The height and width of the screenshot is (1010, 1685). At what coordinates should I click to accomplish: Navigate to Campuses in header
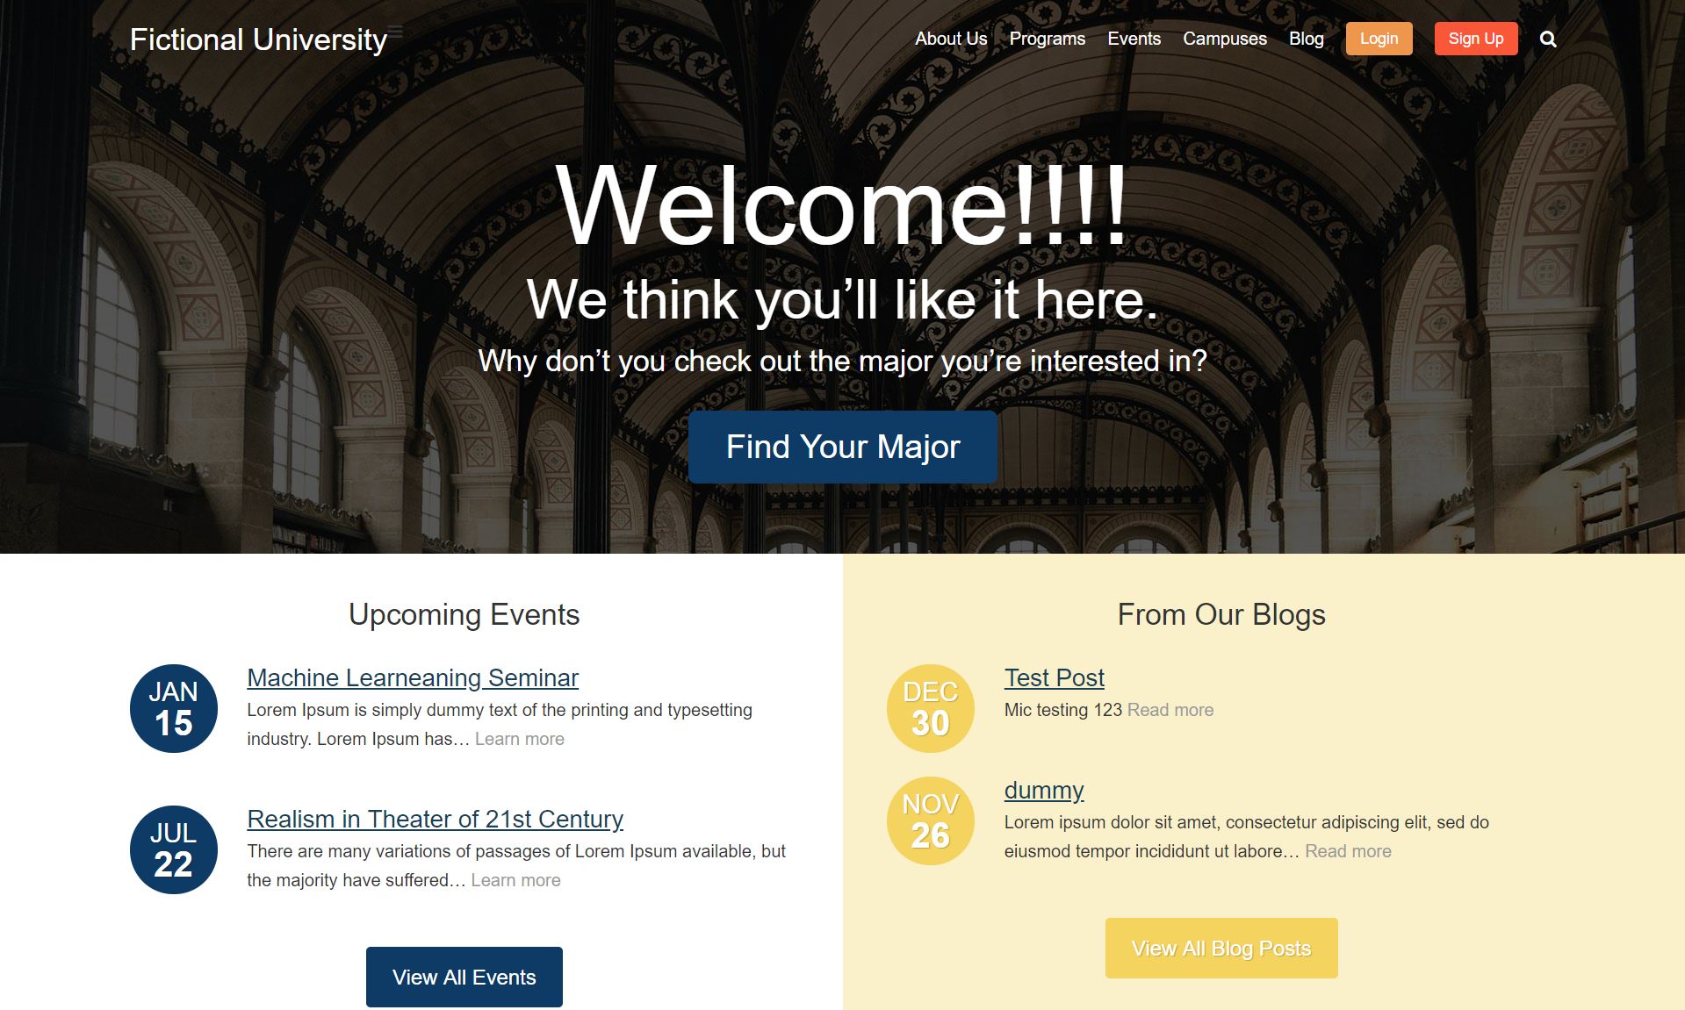pyautogui.click(x=1224, y=39)
